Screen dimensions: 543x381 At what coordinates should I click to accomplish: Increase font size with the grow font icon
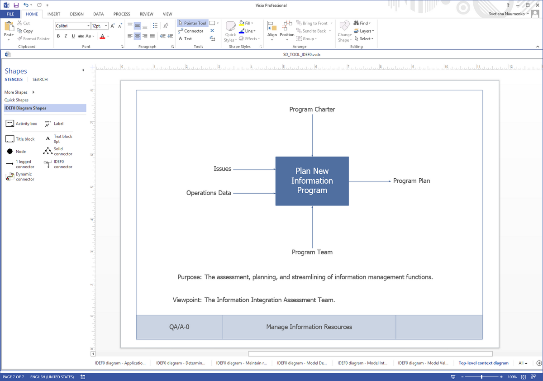click(113, 26)
